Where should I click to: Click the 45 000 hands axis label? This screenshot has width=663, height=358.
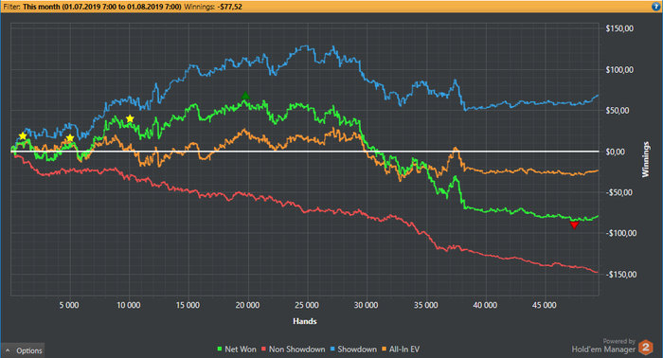[x=545, y=305]
